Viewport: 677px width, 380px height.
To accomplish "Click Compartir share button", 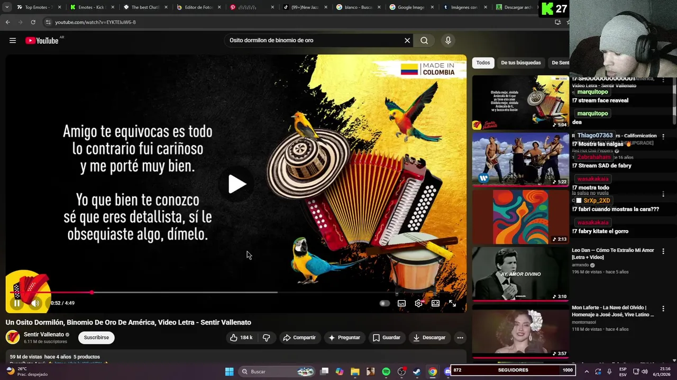I will (x=299, y=337).
